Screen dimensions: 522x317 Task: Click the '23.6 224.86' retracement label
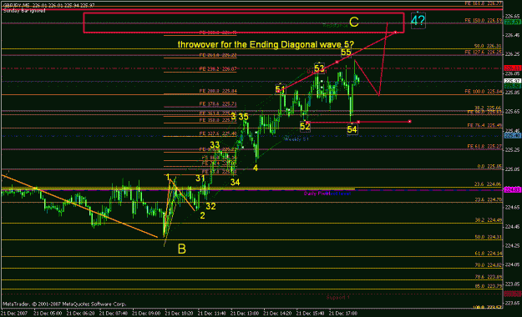488,184
